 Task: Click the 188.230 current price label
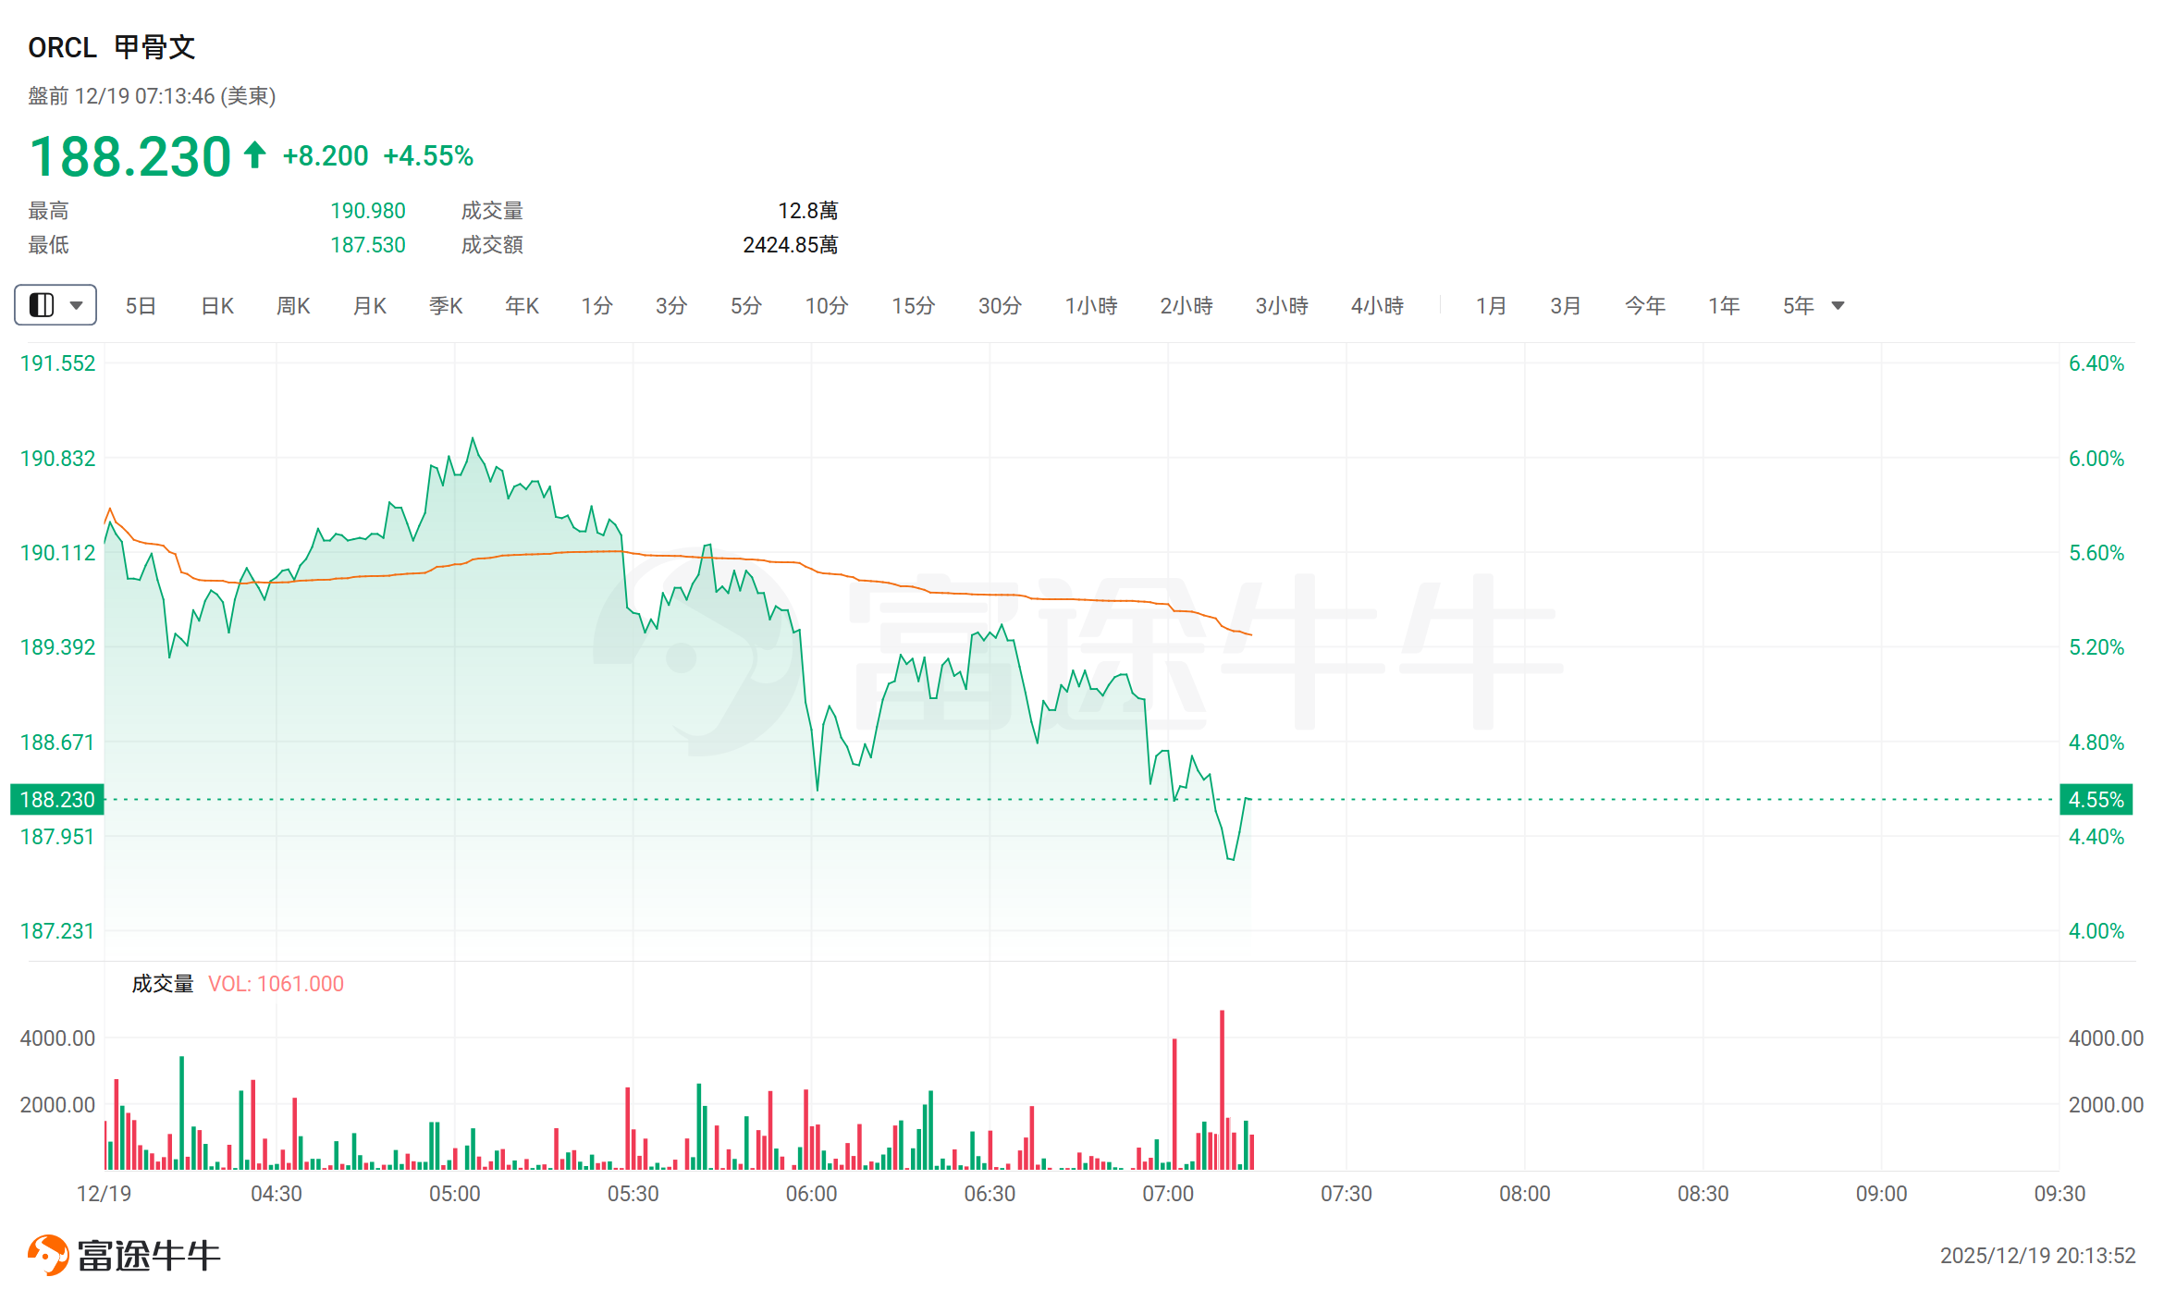tap(57, 800)
